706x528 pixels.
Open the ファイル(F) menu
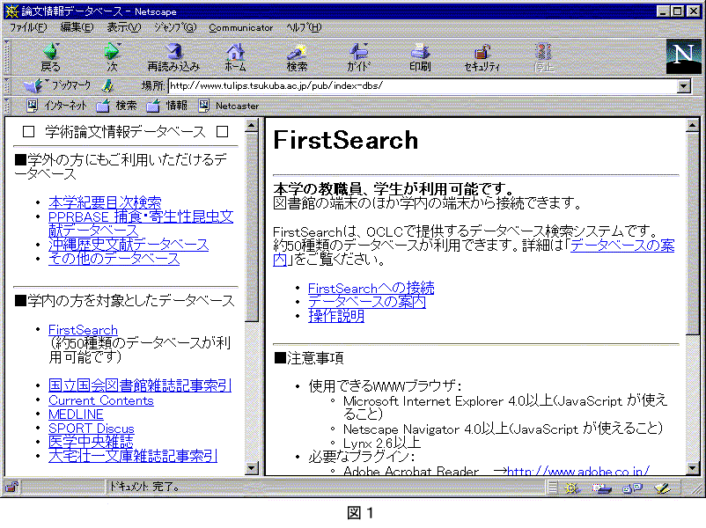point(28,27)
